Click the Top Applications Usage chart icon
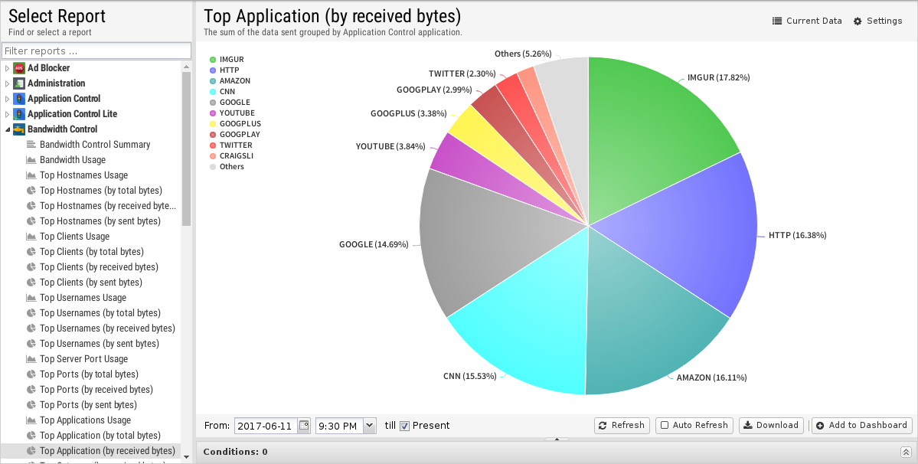The height and width of the screenshot is (464, 918). 31,420
